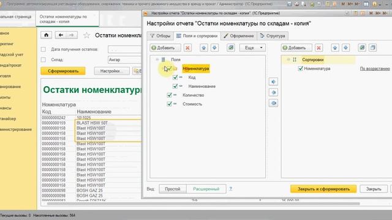Move field up in Поля list toolbar

click(x=204, y=48)
